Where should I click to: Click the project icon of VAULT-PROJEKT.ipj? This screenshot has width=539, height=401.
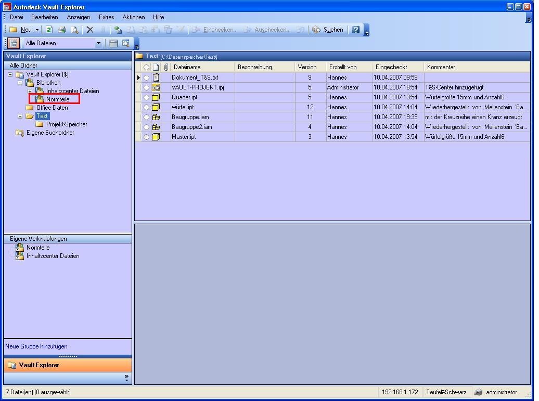(x=156, y=87)
